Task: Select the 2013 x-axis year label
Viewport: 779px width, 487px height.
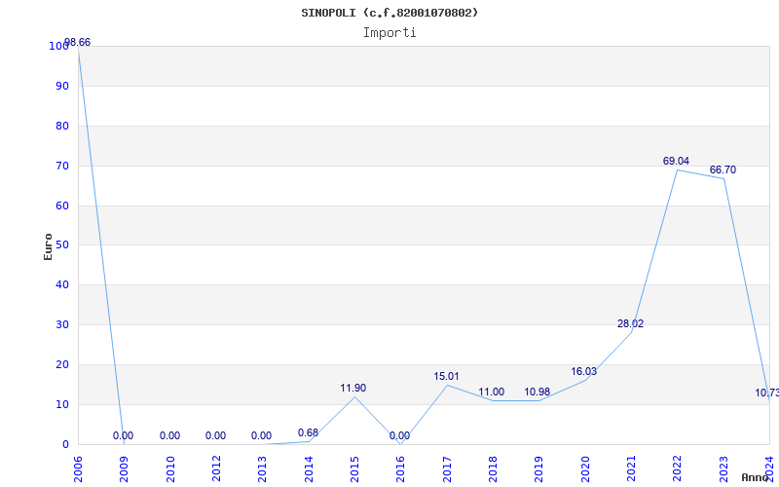Action: pos(262,469)
